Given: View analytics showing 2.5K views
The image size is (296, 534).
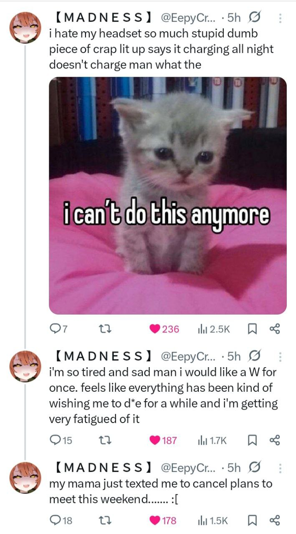Looking at the screenshot, I should click(x=213, y=329).
